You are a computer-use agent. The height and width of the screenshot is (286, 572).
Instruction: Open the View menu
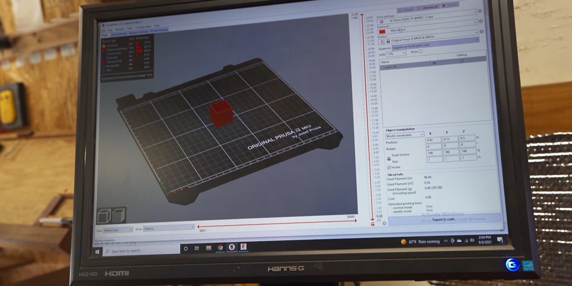pos(130,28)
